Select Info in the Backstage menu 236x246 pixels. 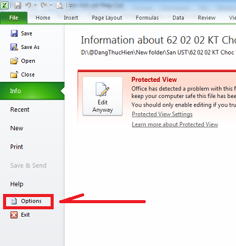[x=32, y=91]
